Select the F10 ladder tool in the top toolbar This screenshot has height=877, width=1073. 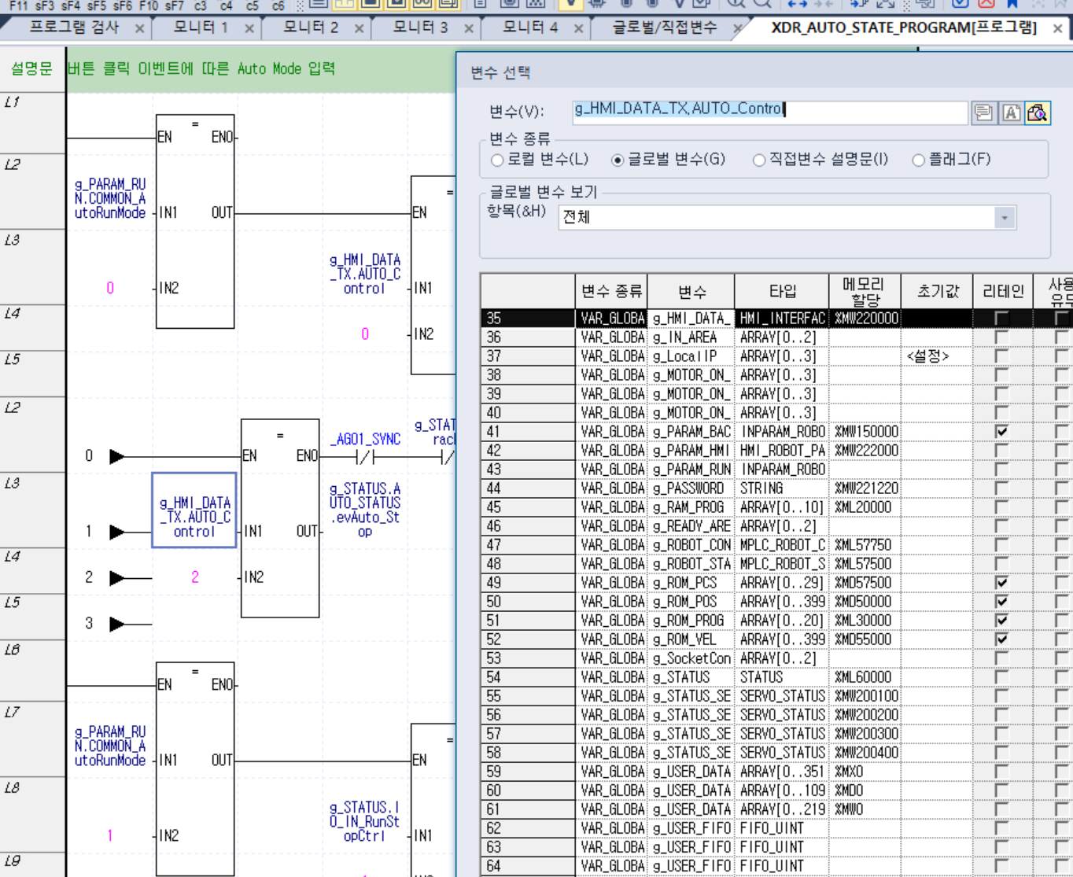147,6
